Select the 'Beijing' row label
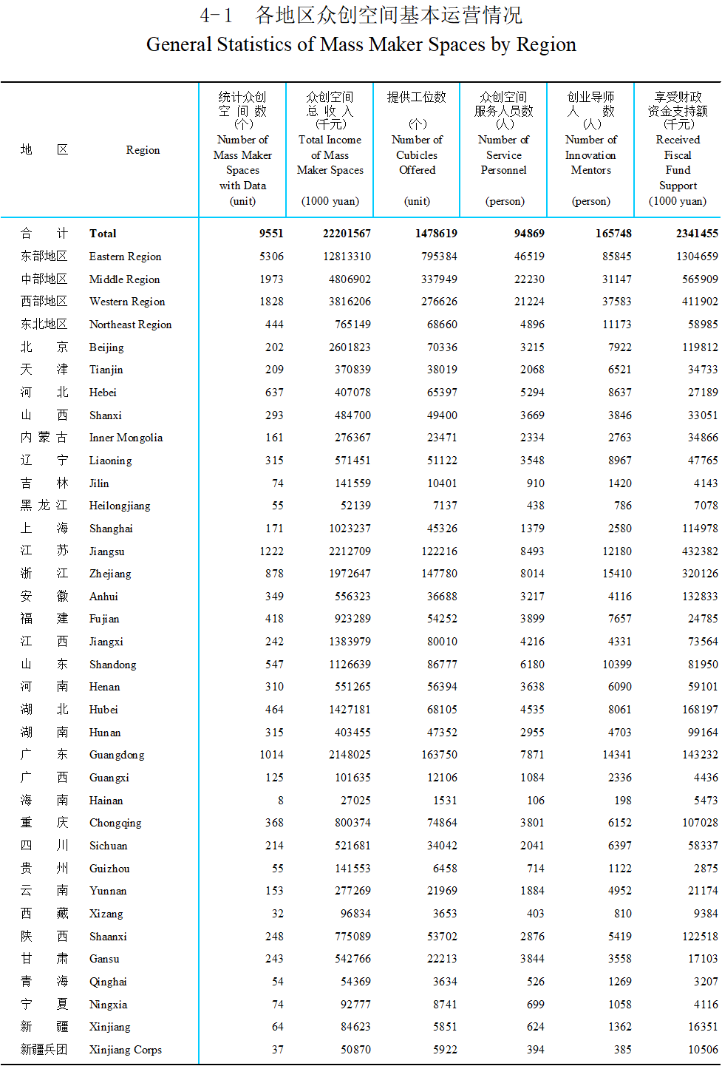 106,347
